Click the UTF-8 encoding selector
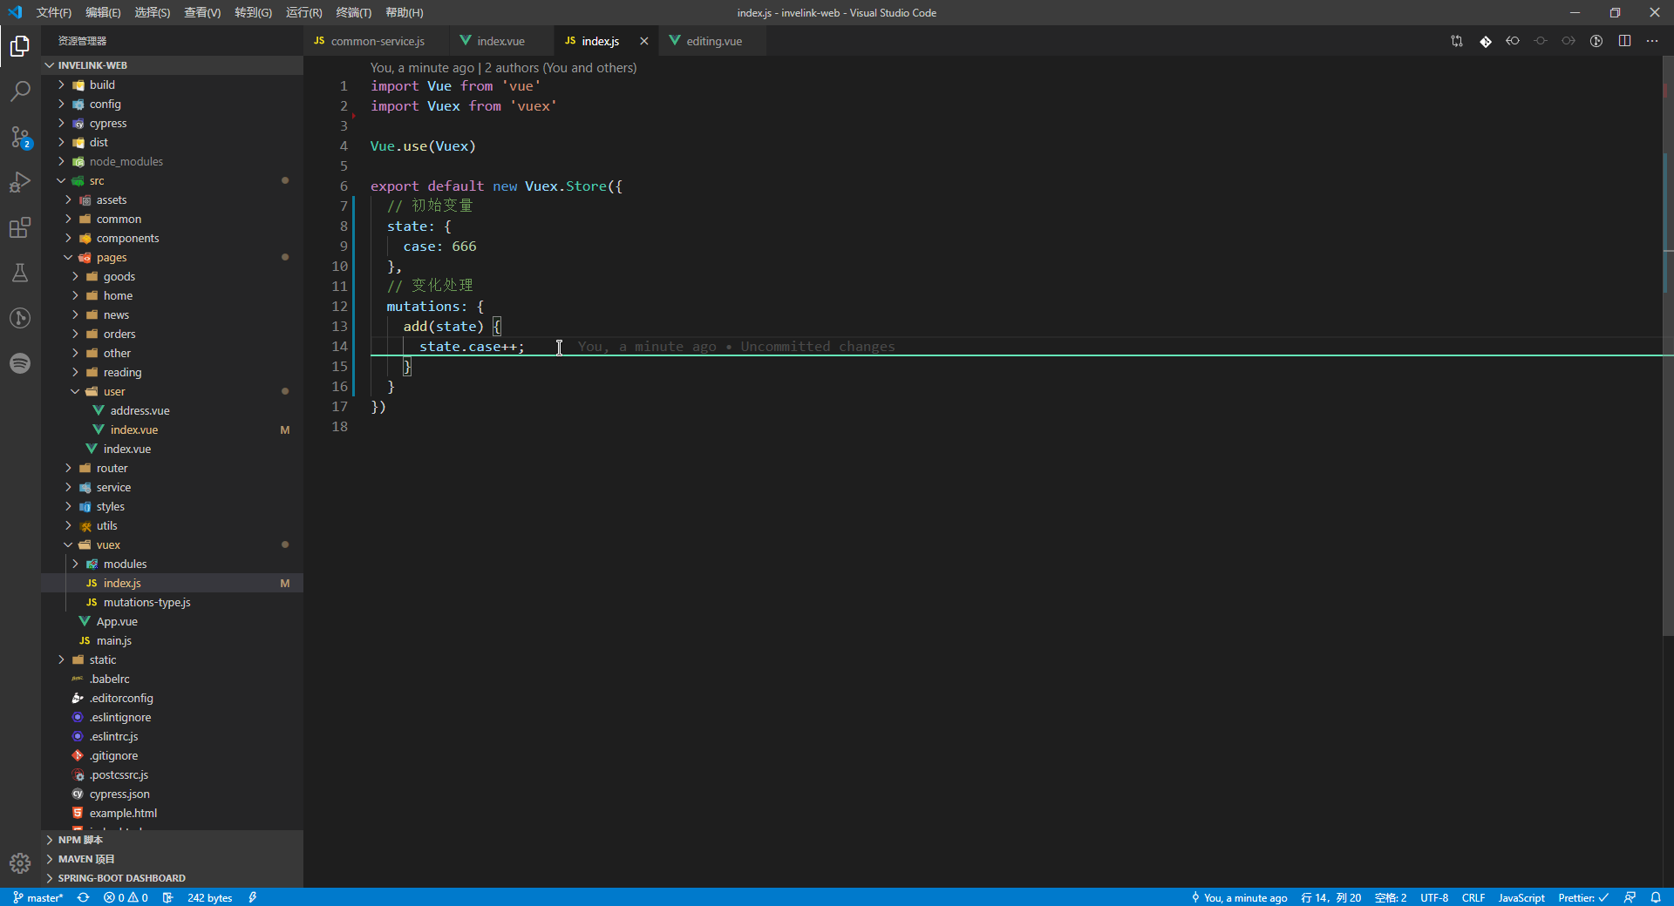This screenshot has height=906, width=1674. pyautogui.click(x=1434, y=897)
